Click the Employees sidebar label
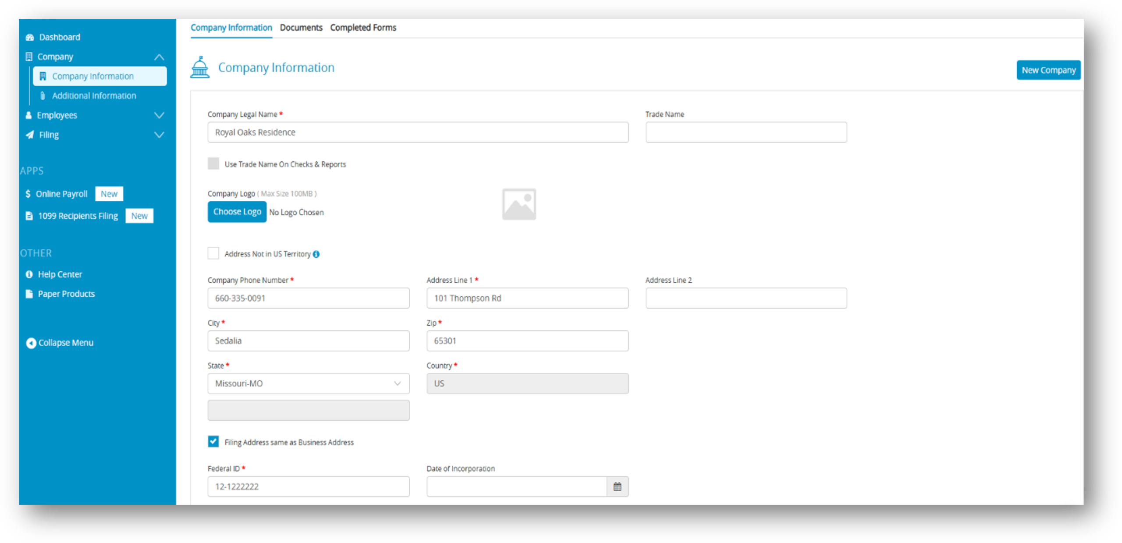The height and width of the screenshot is (543, 1122). click(57, 115)
